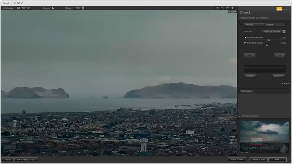
Task: Select single image view icon
Action: (x=19, y=8)
